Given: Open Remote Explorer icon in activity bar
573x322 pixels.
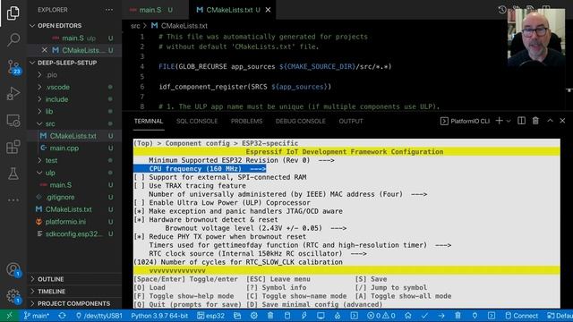Looking at the screenshot, I should point(13,121).
